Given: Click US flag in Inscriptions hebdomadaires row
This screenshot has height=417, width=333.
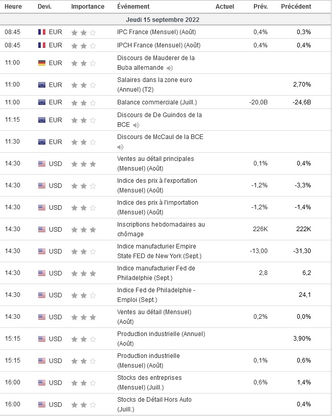Looking at the screenshot, I should pos(42,230).
